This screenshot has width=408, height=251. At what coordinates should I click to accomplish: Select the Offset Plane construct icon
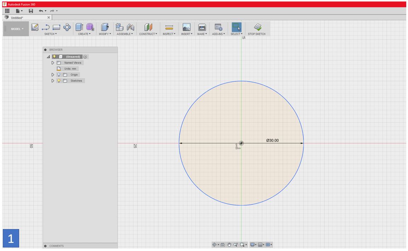pyautogui.click(x=148, y=27)
